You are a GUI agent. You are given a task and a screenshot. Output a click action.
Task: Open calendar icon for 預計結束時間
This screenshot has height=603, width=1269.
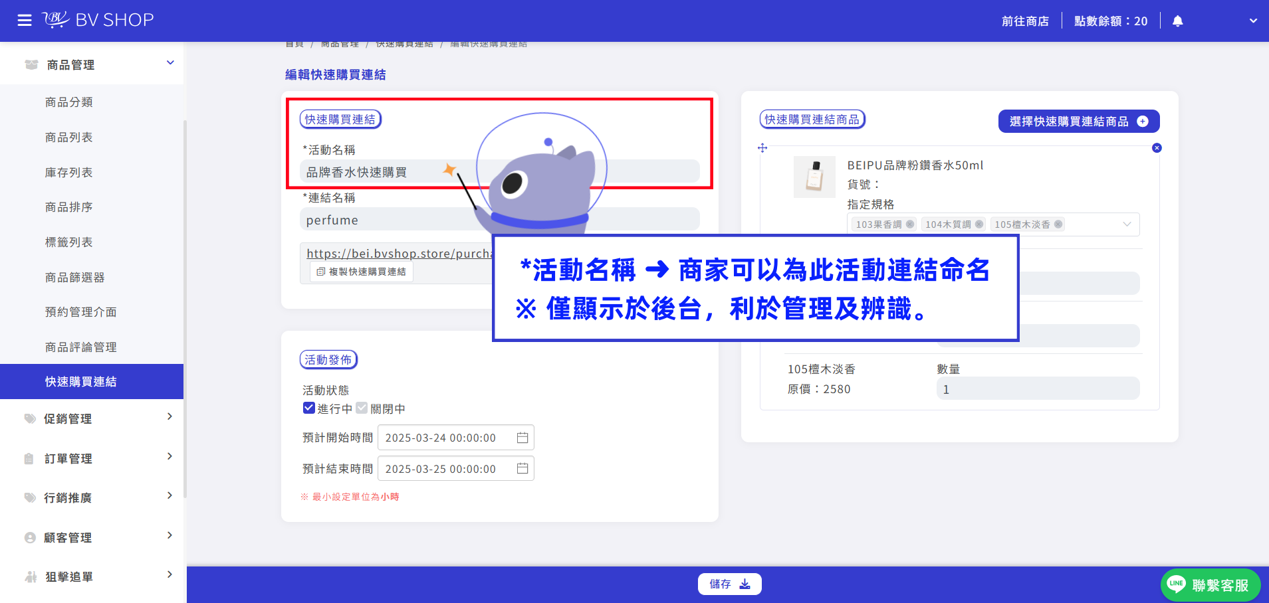522,469
